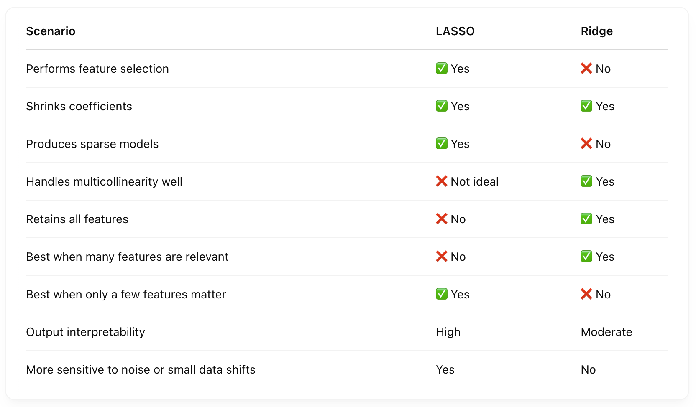Click 'Performs feature selection' row label
Viewport: 696px width, 407px height.
[x=97, y=69]
